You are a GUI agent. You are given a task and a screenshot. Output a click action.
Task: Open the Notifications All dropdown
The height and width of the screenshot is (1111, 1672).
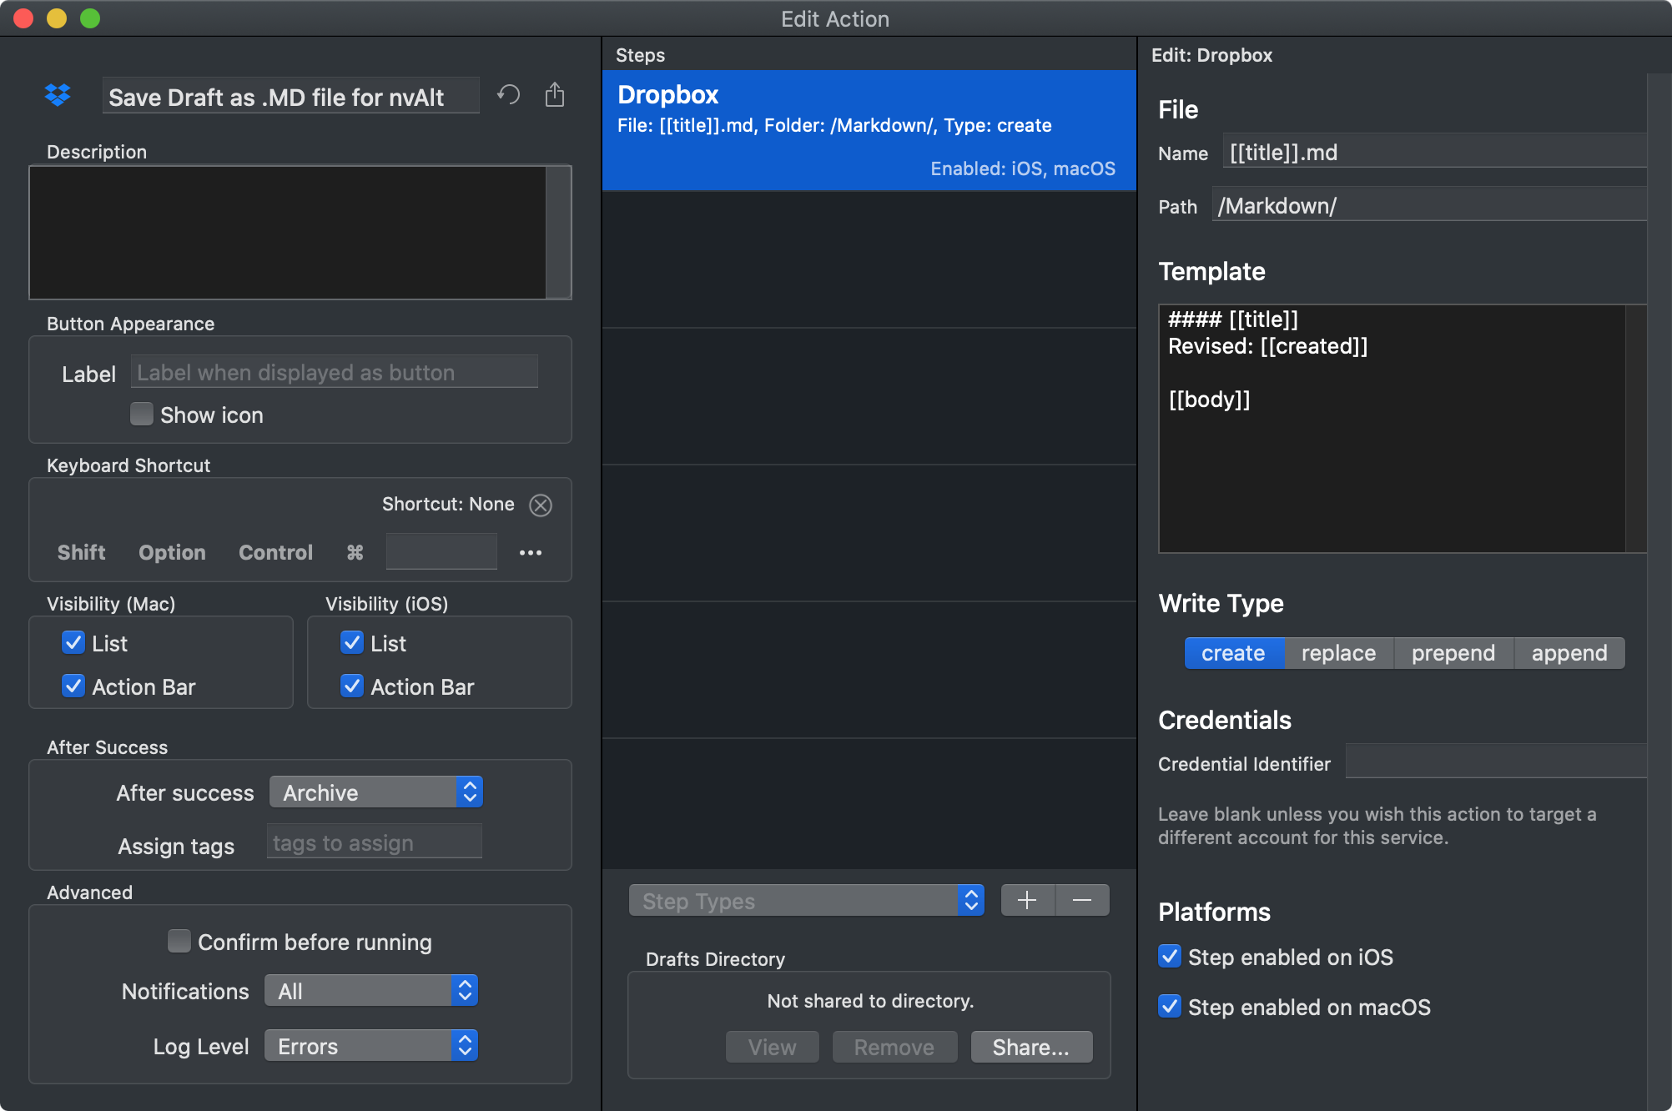tap(371, 991)
